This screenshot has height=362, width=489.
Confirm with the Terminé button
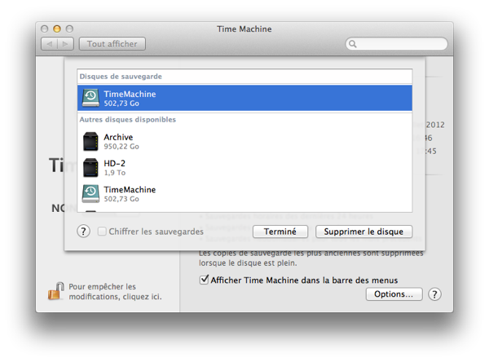[280, 232]
